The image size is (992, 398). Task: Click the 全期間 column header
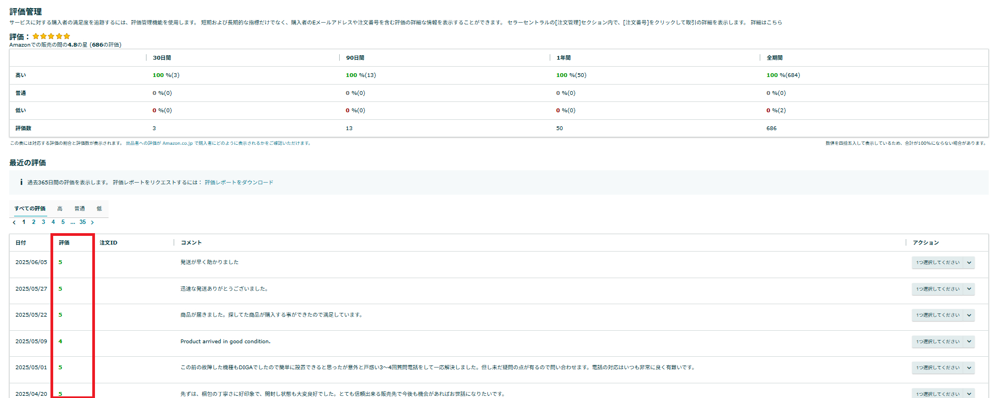click(x=774, y=58)
